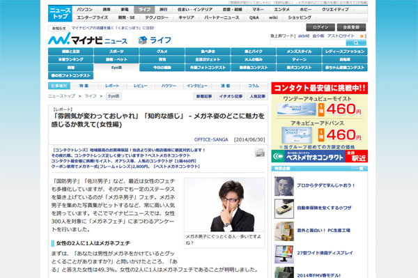Screen dimensions: 418x278
Task: Select the レビュー article type tab
Action: point(141,86)
